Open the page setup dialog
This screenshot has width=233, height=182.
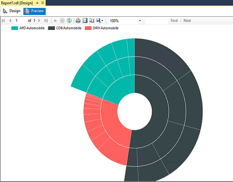click(92, 21)
